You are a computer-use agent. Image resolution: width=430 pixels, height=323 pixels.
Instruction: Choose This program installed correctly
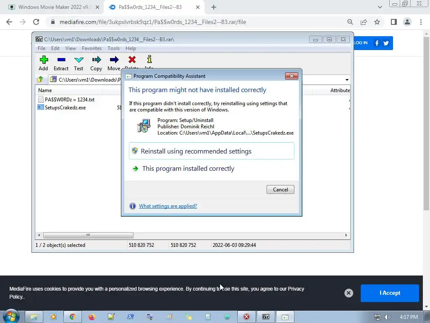tap(212, 168)
